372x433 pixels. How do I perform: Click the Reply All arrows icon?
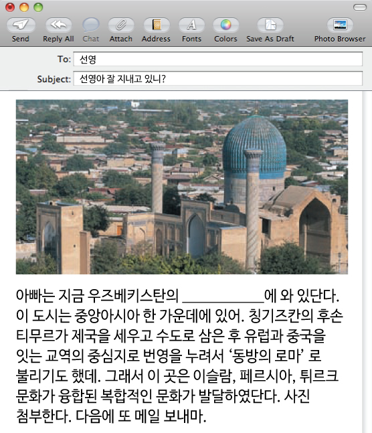pos(58,25)
